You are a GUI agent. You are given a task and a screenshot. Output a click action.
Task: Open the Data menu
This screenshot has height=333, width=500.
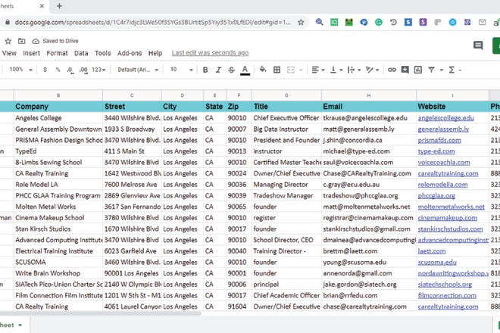[x=81, y=53]
